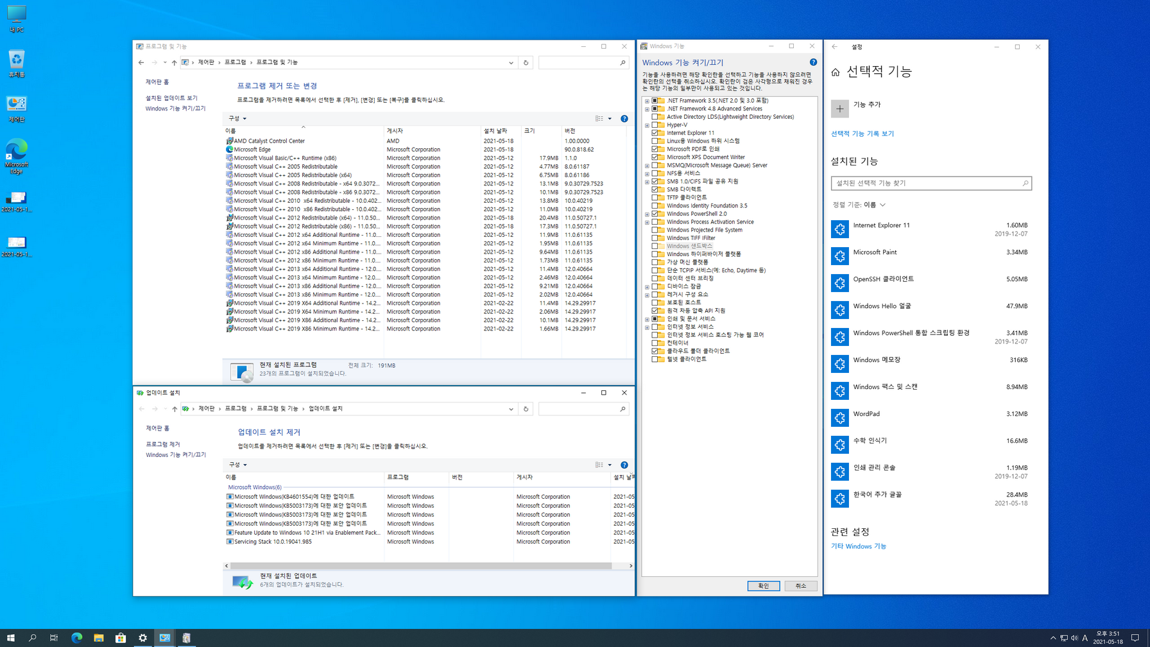Screen dimensions: 1150x647
Task: Enable Linux용 Windows 하위 시스템 checkbox
Action: tap(655, 141)
